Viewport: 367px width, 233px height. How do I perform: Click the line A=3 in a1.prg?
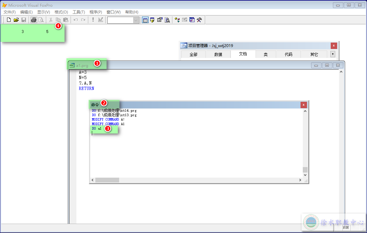coord(83,72)
